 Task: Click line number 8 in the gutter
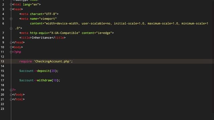click(x=3, y=38)
